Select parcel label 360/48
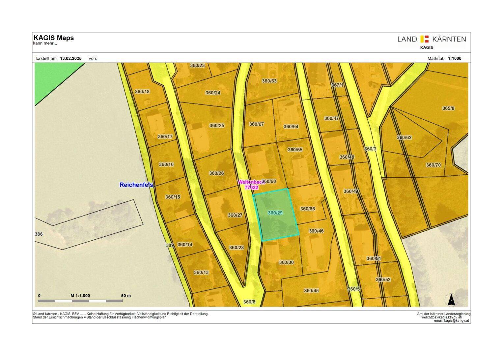Viewport: 503px width, 356px height. [347, 157]
